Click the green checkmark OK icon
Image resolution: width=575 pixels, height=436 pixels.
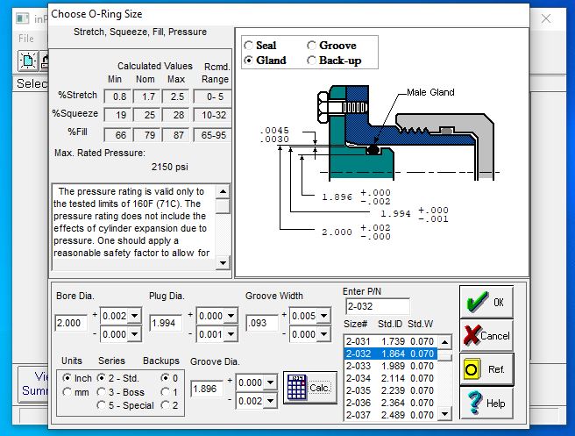(x=477, y=303)
